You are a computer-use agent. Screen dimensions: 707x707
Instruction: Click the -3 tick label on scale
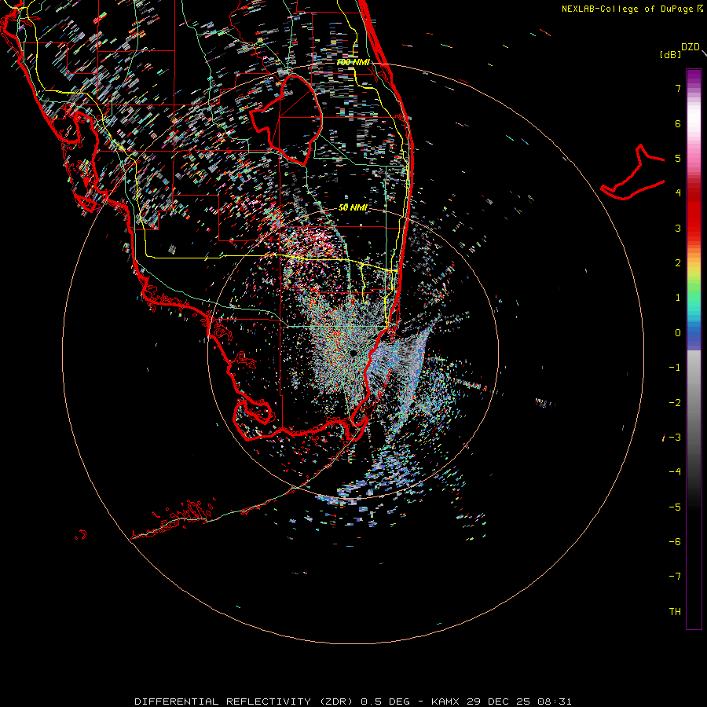coord(675,438)
